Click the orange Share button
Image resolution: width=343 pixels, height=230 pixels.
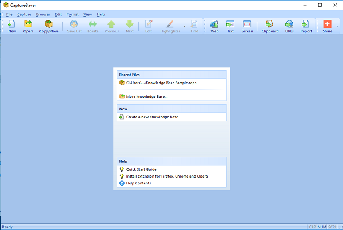coord(327,26)
